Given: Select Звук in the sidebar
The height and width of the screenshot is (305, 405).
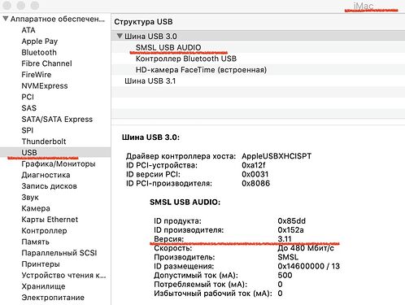Looking at the screenshot, I should click(30, 198).
